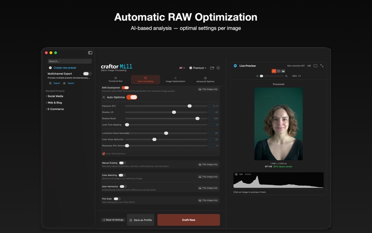Image resolution: width=372 pixels, height=233 pixels.
Task: Toggle This image only for RAW Development
Action: (208, 89)
